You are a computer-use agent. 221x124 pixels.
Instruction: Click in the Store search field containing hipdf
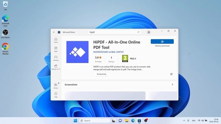114,32
